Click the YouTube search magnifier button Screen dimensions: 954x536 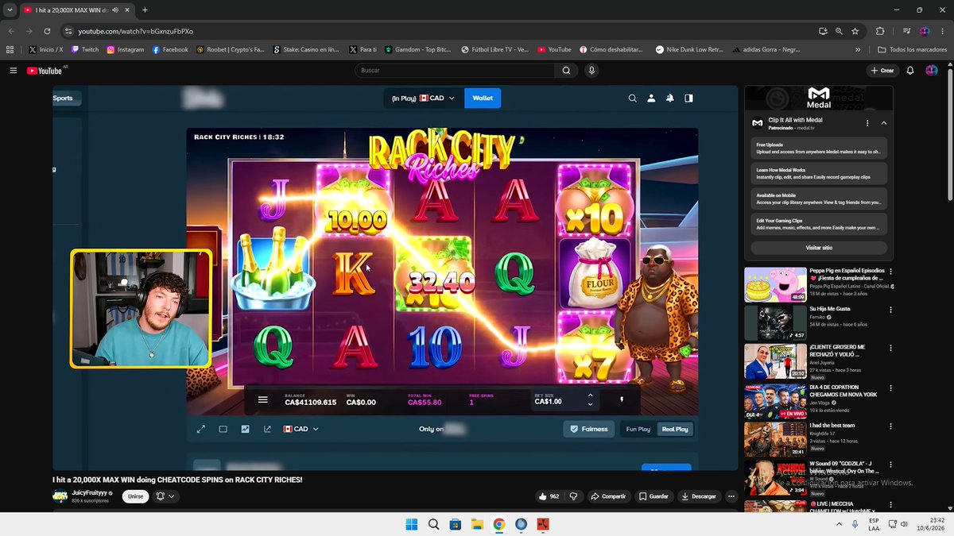click(x=566, y=71)
